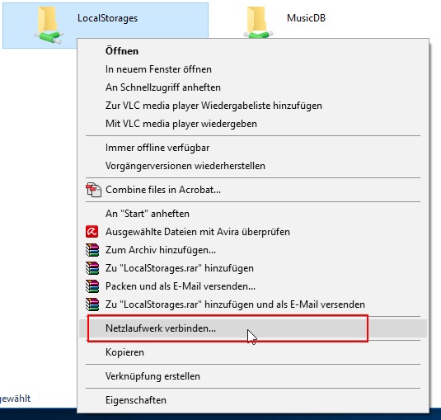This screenshot has height=420, width=441.
Task: Click the Acrobat icon beside Combine files
Action: click(x=93, y=190)
